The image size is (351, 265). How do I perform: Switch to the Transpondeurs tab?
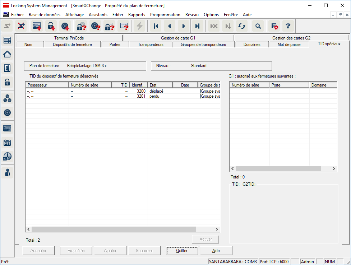[151, 45]
